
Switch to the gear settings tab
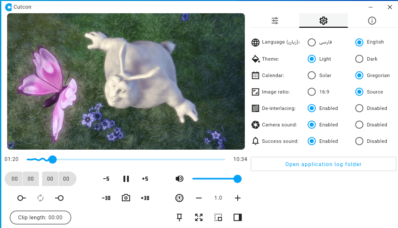coord(324,21)
